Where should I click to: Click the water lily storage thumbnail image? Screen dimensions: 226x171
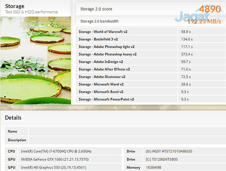pos(36,60)
